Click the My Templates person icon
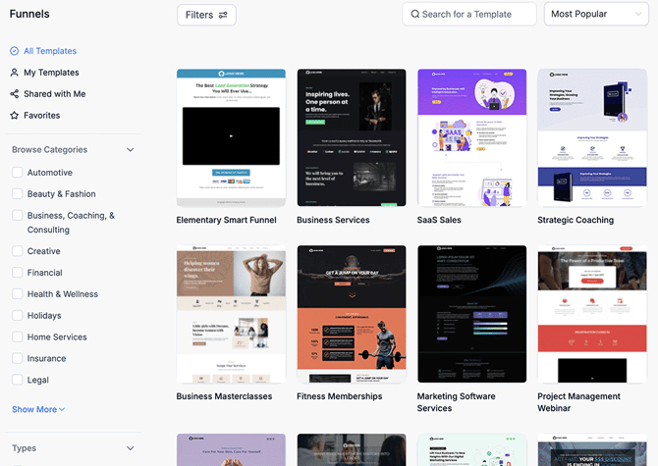Screen dimensions: 658x466 pos(15,73)
